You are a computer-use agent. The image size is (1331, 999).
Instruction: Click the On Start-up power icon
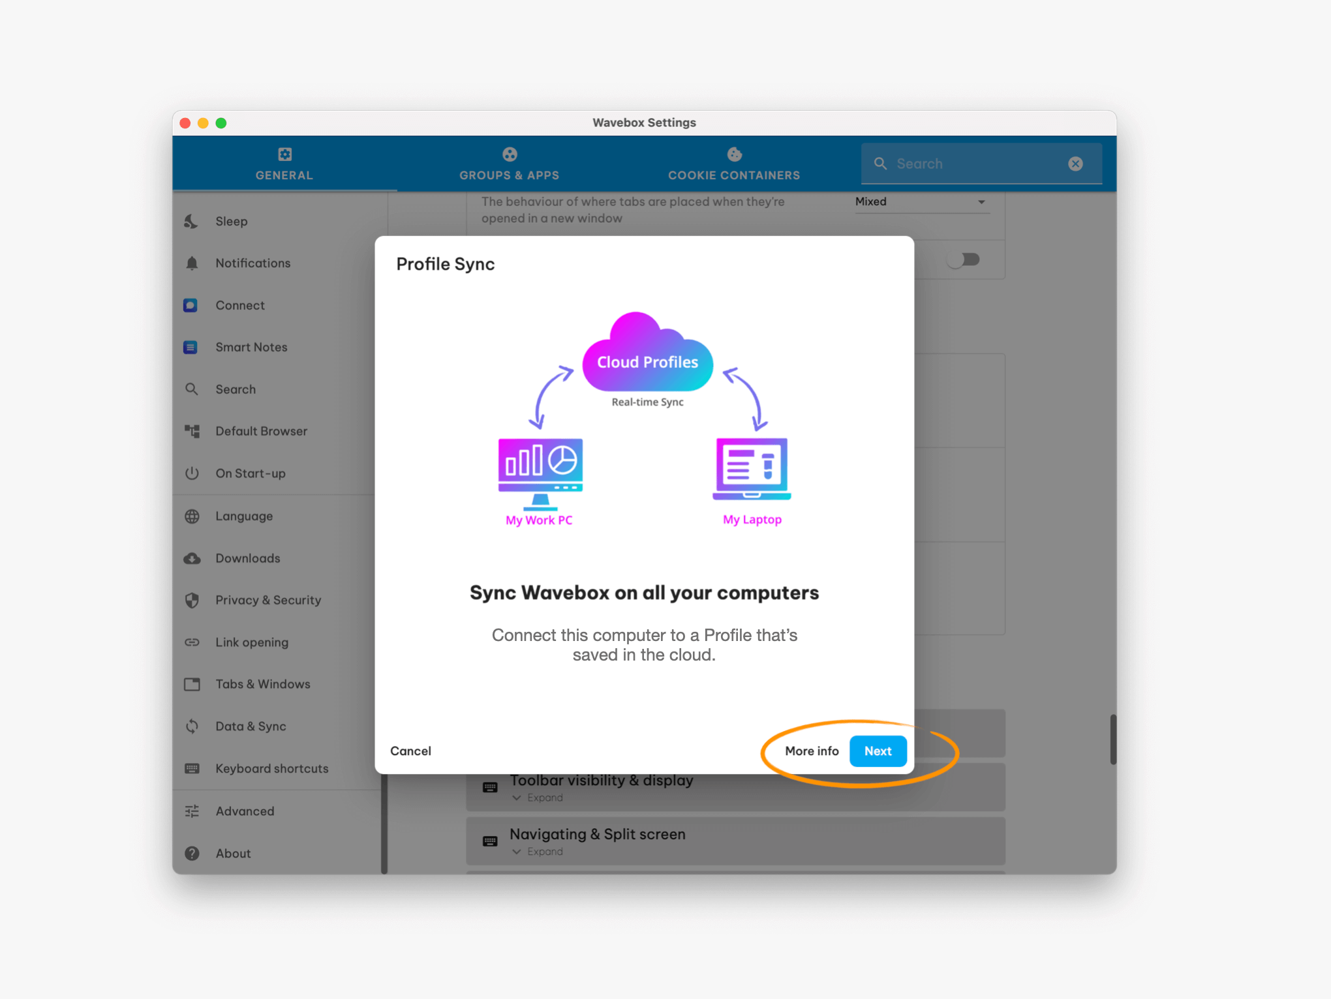(192, 473)
